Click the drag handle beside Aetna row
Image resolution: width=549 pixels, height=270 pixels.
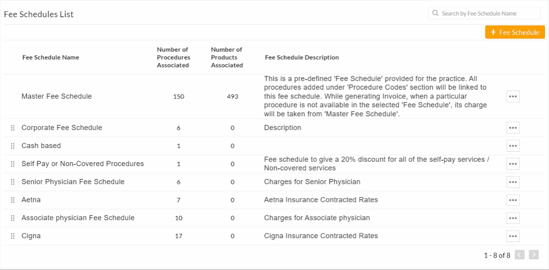pos(12,200)
